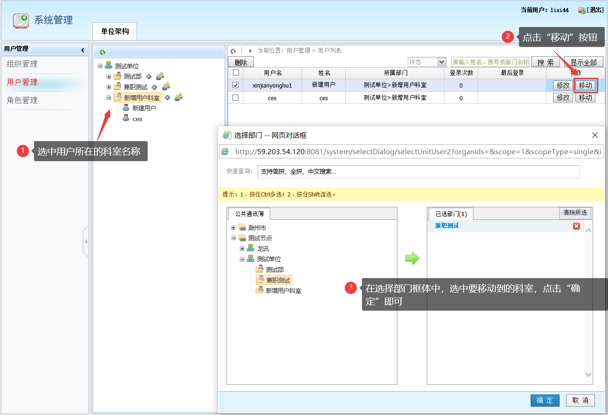
Task: Click the user icon of ces in tree
Action: tap(126, 118)
